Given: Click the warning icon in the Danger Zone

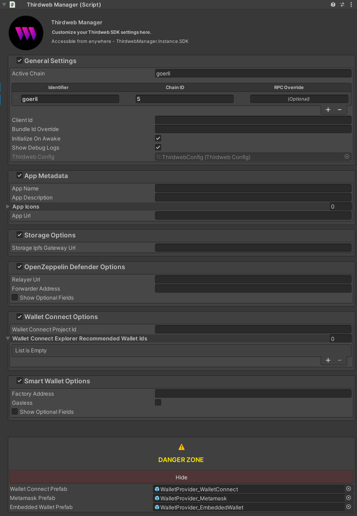Looking at the screenshot, I should point(181,446).
